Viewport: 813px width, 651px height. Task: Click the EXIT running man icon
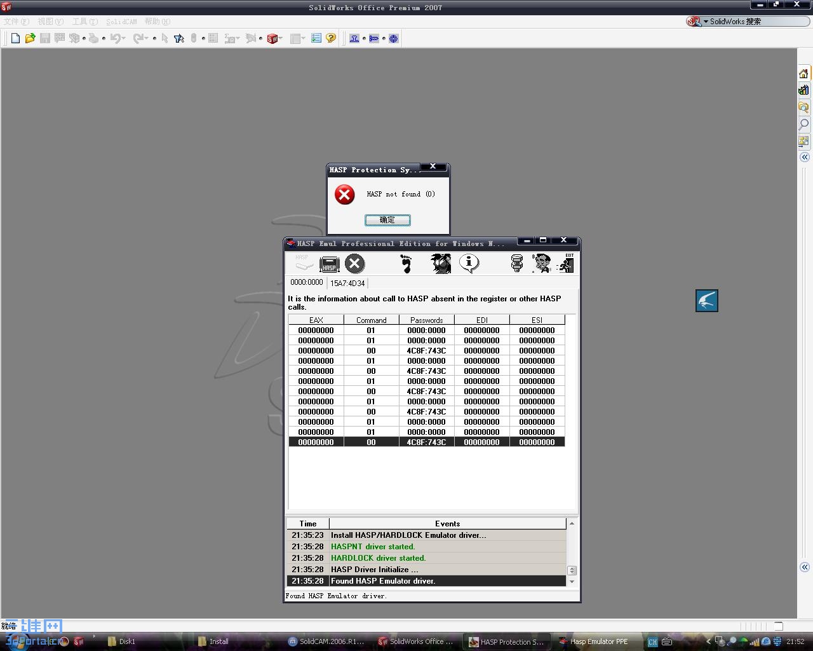pyautogui.click(x=566, y=263)
